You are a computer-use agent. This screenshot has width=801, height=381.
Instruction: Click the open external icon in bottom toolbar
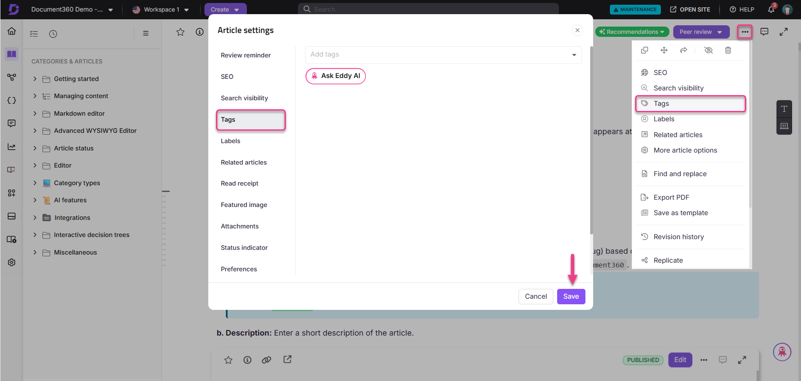(288, 359)
